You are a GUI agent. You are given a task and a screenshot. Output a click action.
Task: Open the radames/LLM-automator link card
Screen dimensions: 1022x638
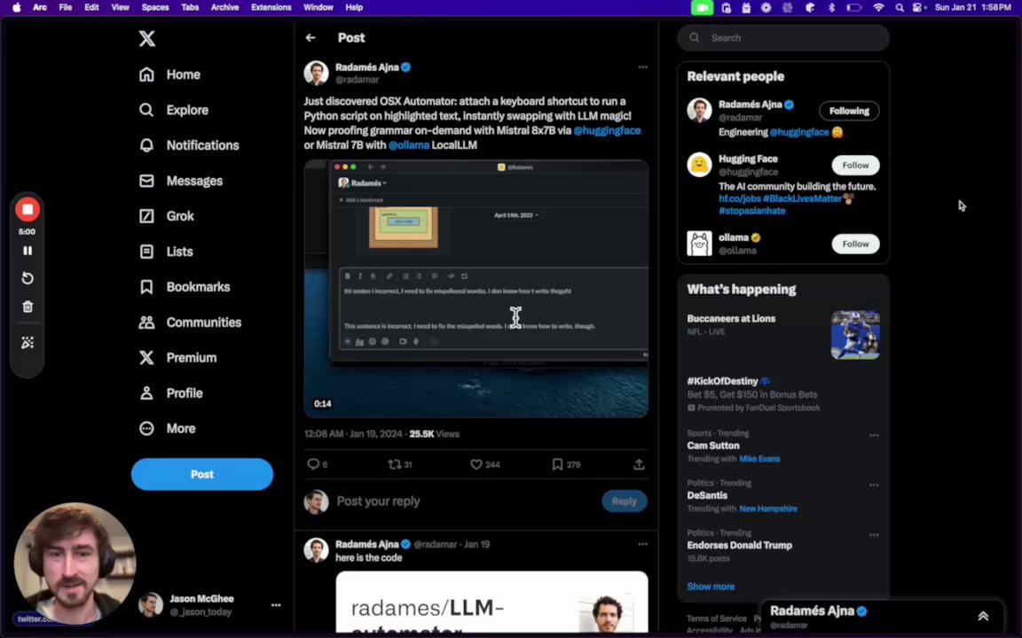tap(492, 602)
